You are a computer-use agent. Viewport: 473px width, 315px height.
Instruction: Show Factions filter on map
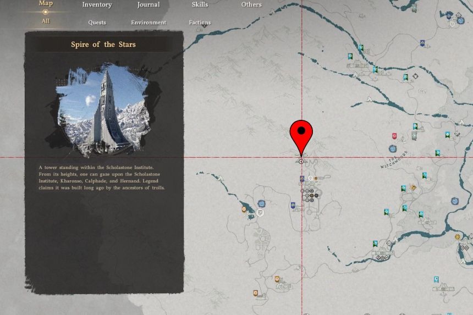[200, 23]
